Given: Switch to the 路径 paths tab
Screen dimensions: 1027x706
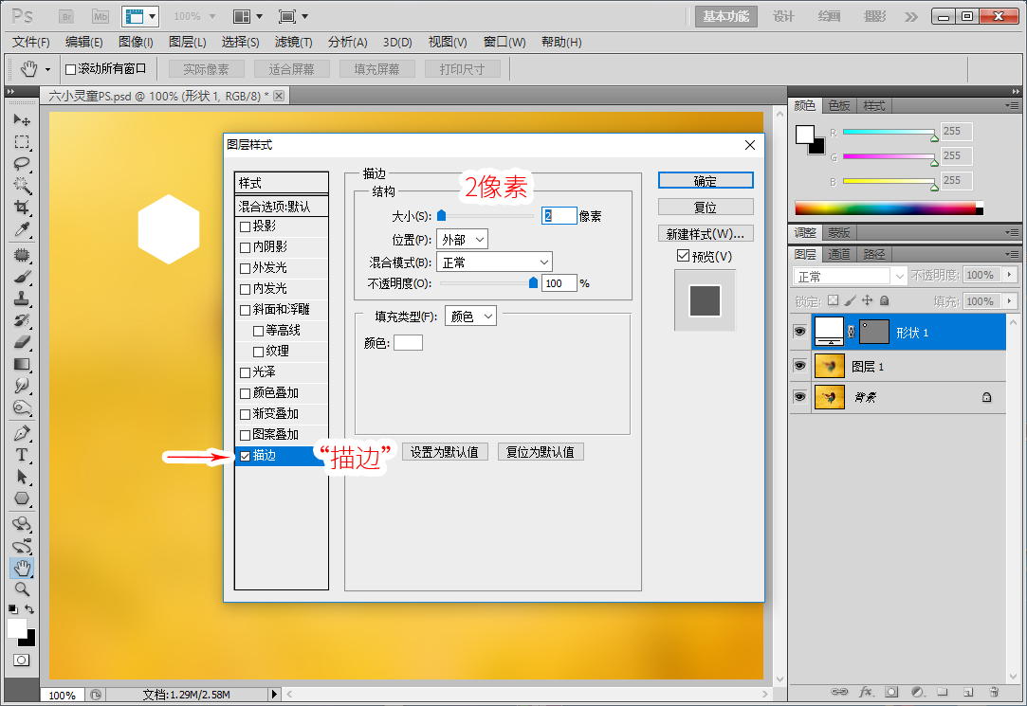Looking at the screenshot, I should click(x=873, y=254).
